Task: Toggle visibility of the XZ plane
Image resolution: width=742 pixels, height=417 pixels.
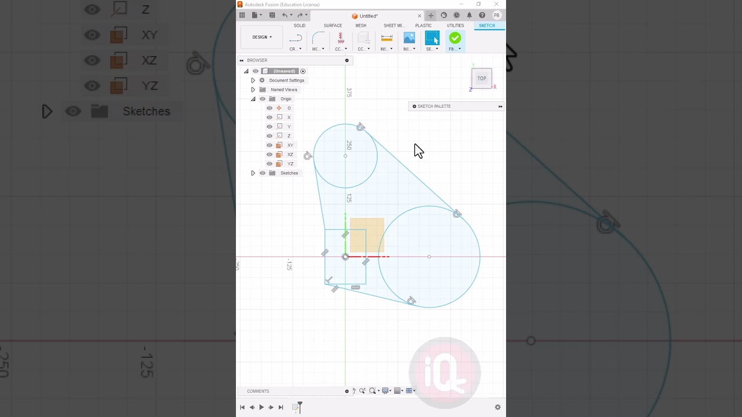Action: [x=270, y=155]
